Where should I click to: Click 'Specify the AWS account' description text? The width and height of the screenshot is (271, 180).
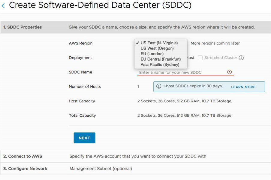[138, 156]
